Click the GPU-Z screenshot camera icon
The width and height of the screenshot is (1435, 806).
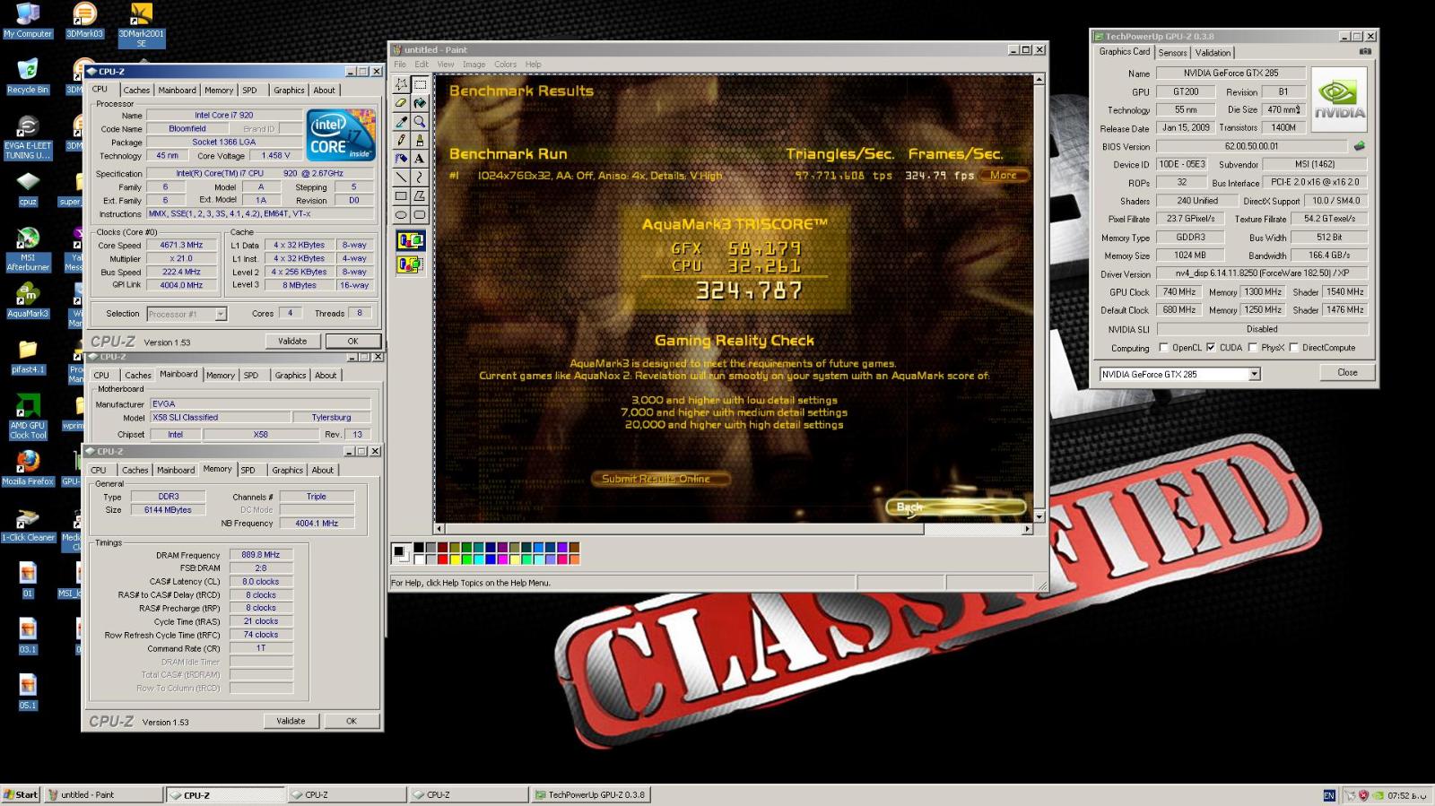(x=1365, y=52)
